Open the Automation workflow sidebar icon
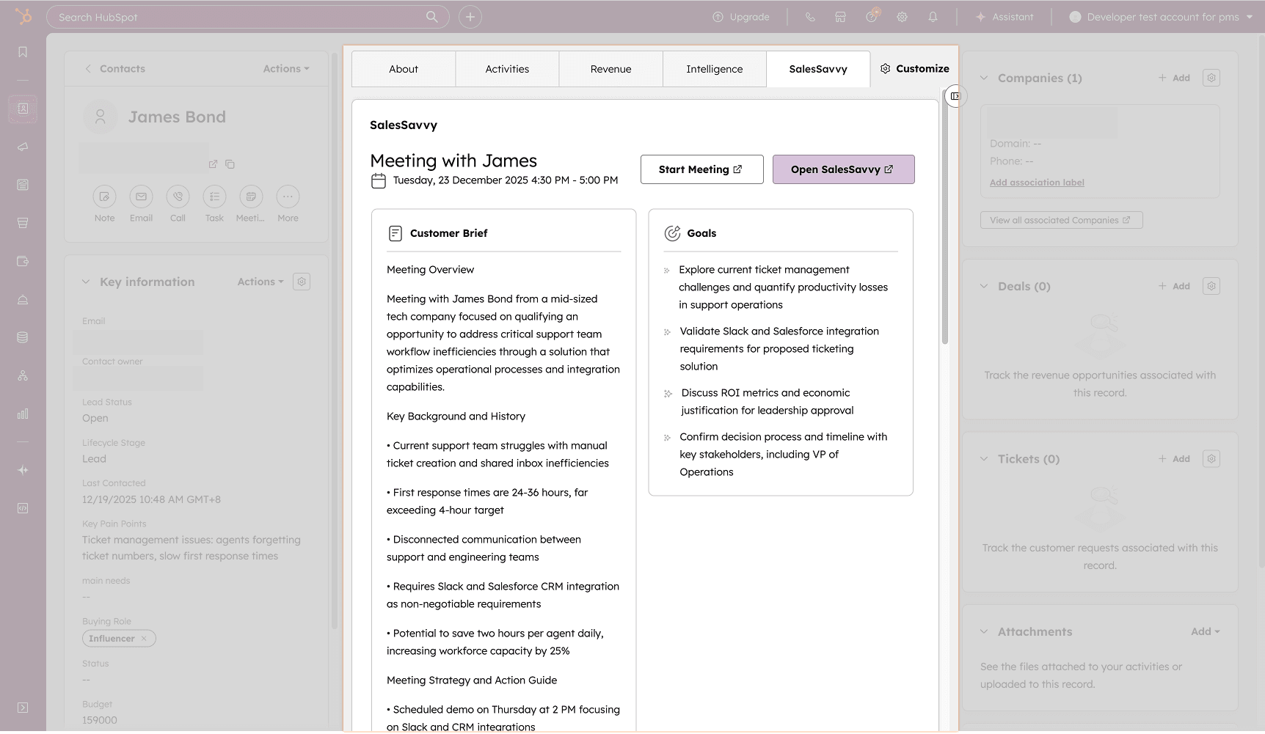Screen dimensions: 1265x734 [x=23, y=375]
